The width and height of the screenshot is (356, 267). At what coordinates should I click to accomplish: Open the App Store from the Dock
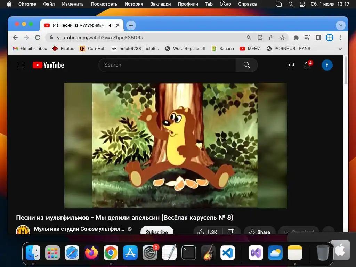point(130,253)
